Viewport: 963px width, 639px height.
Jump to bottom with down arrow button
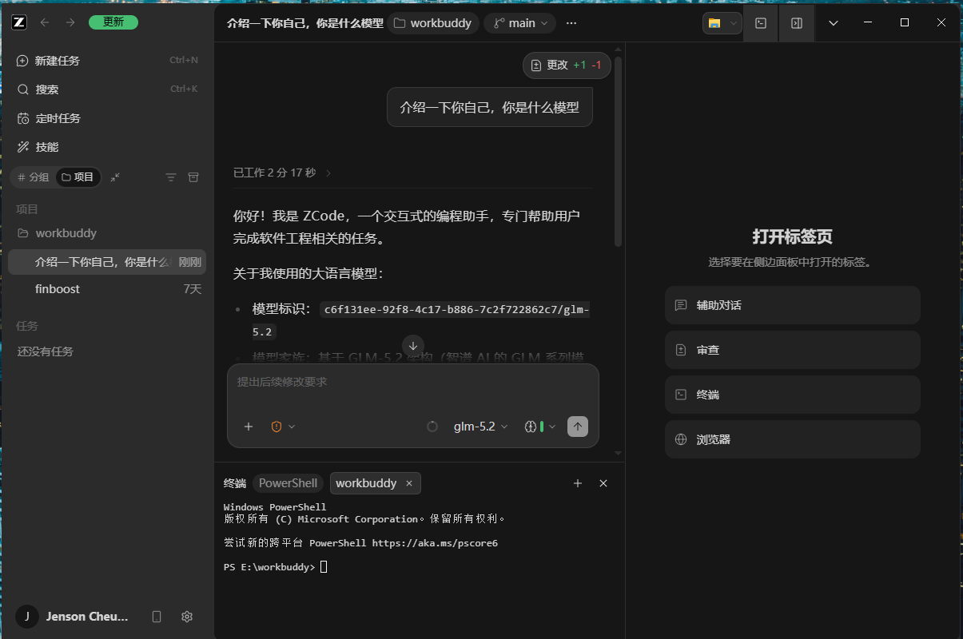click(413, 346)
